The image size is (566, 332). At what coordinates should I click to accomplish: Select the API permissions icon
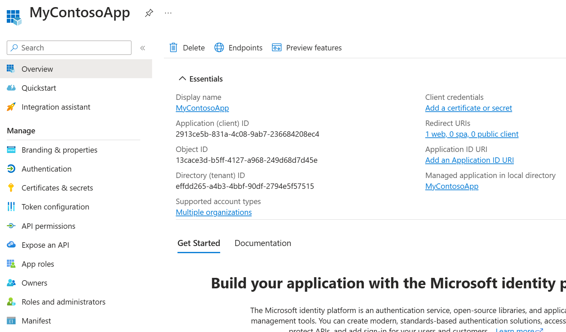pyautogui.click(x=11, y=226)
